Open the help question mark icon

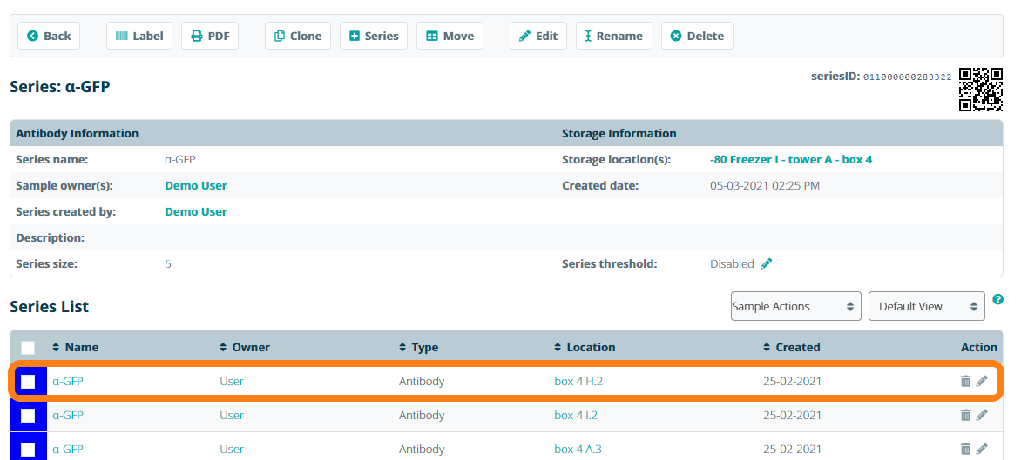pyautogui.click(x=997, y=299)
